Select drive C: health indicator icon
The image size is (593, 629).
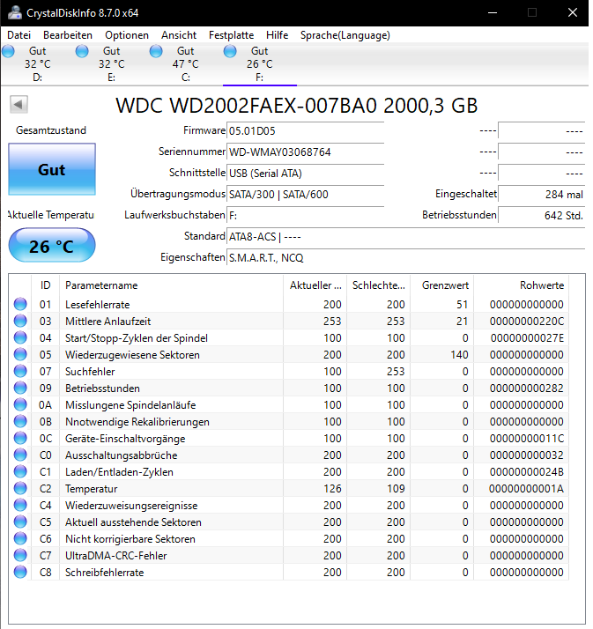pyautogui.click(x=156, y=51)
